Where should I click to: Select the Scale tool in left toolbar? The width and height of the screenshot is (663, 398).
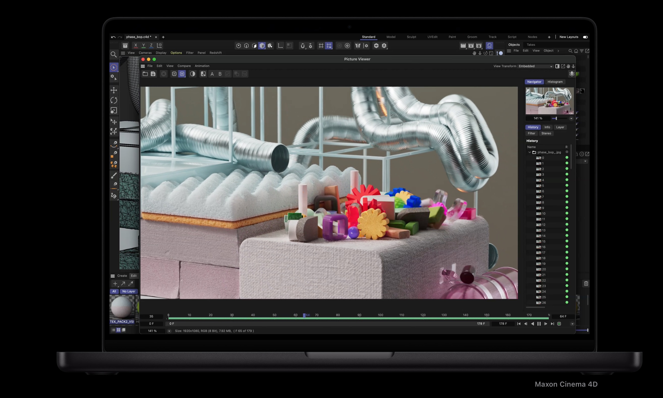[x=114, y=111]
